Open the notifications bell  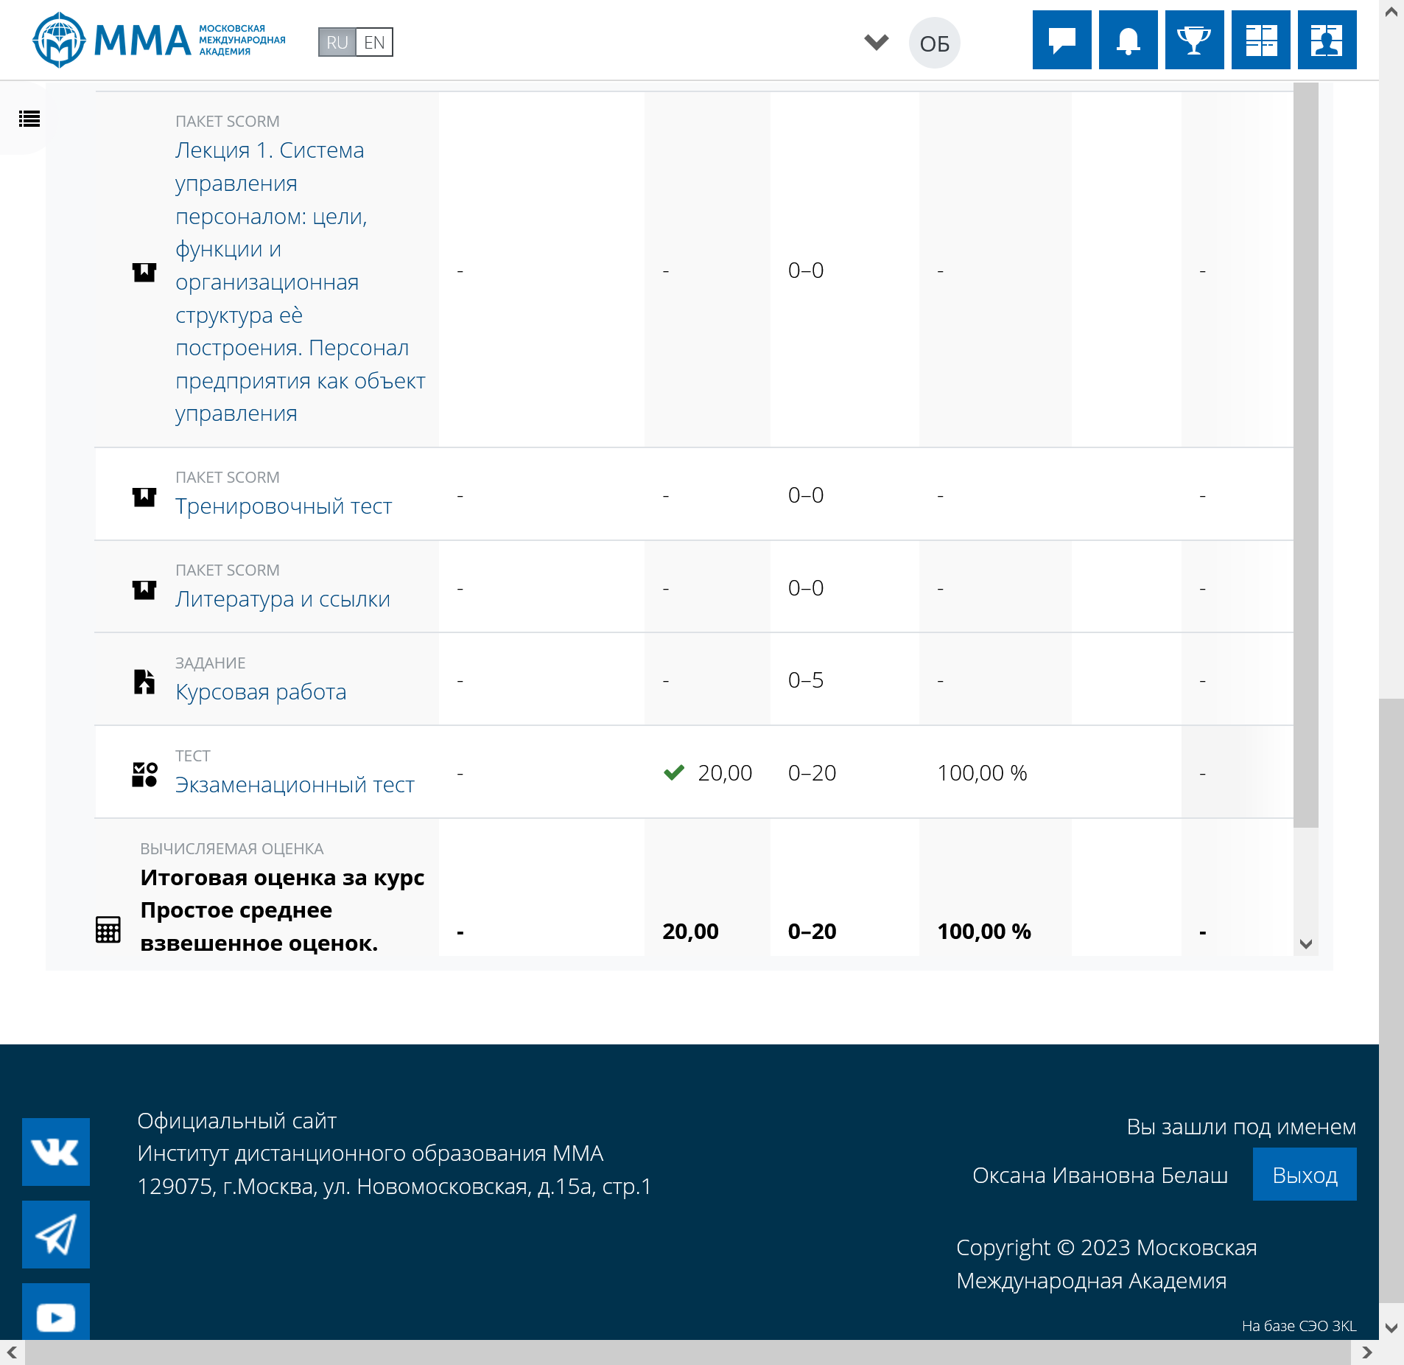1128,40
